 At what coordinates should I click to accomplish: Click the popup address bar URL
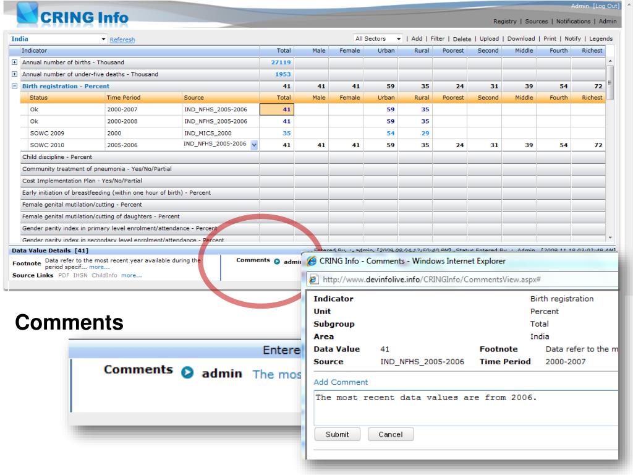coord(431,280)
